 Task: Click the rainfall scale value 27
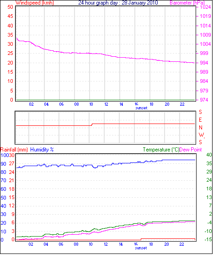pos(11,163)
